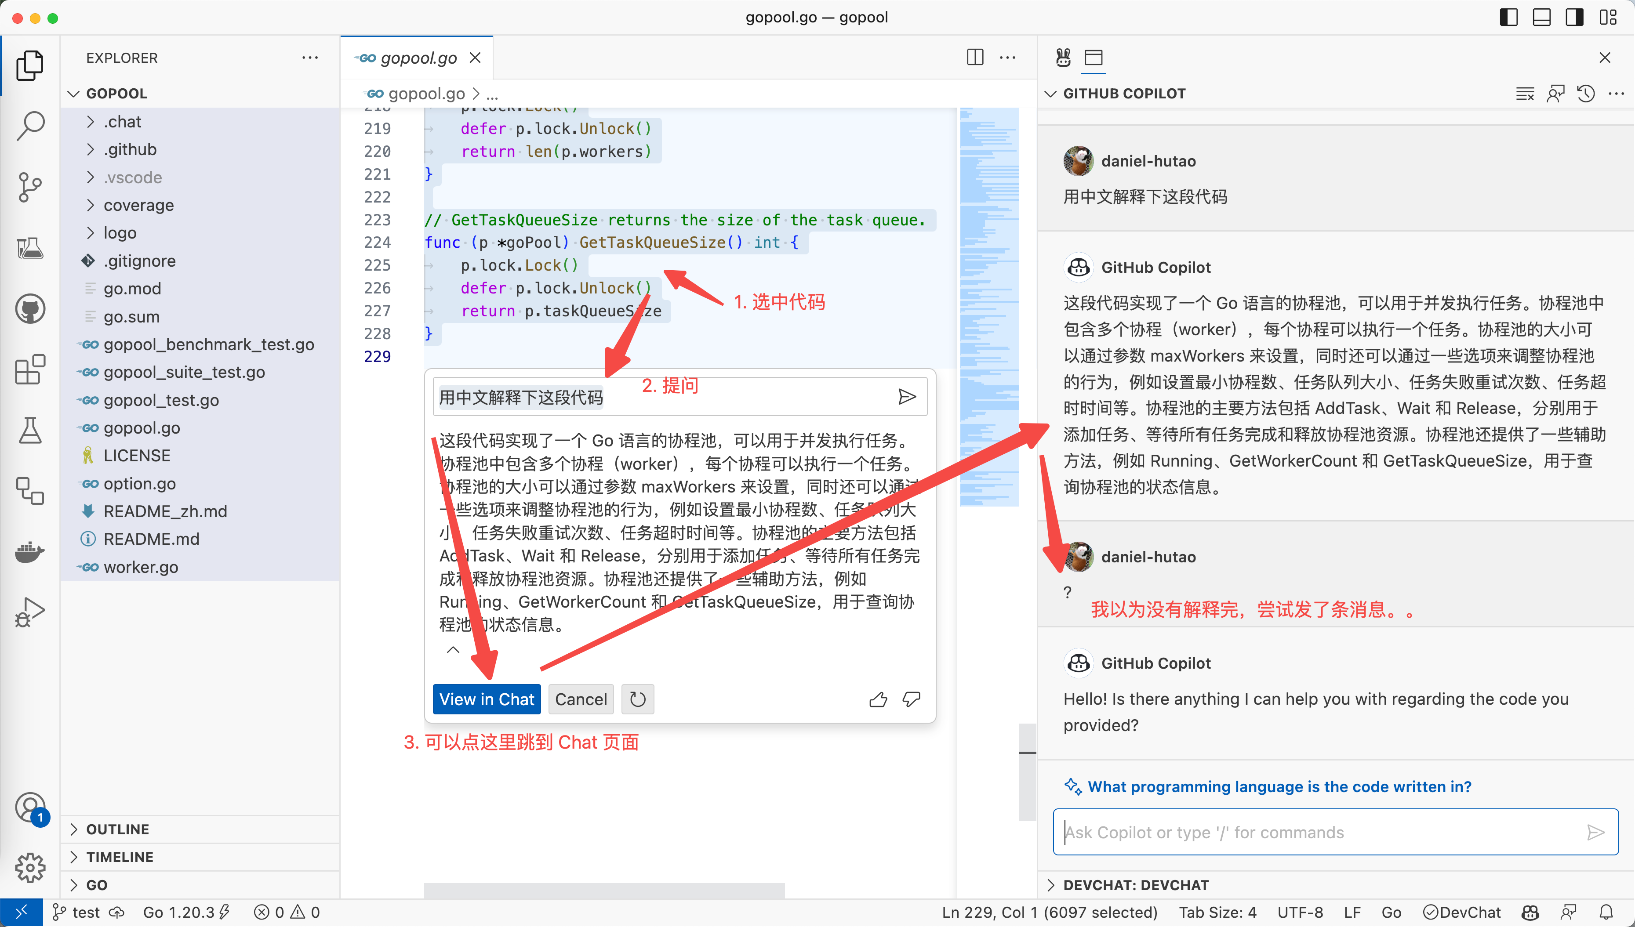Open Copilot chat history icon
This screenshot has width=1635, height=927.
pyautogui.click(x=1586, y=94)
